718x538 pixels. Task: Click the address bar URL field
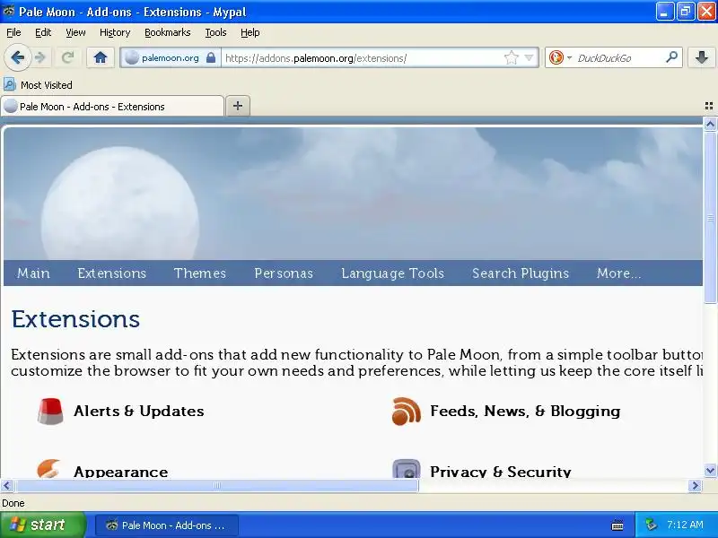[362, 58]
